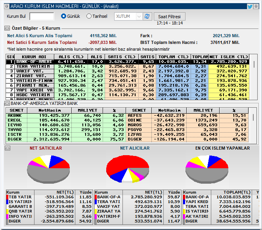
Task: Click yellow swatch beside QNB YATIR
Action: (x=8, y=211)
